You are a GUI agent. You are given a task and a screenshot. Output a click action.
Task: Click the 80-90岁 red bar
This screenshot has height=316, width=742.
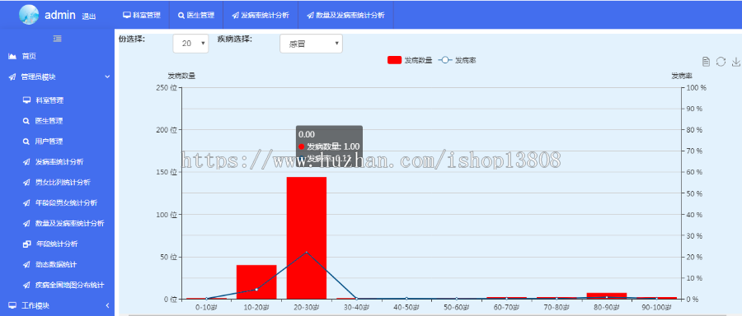pos(607,295)
